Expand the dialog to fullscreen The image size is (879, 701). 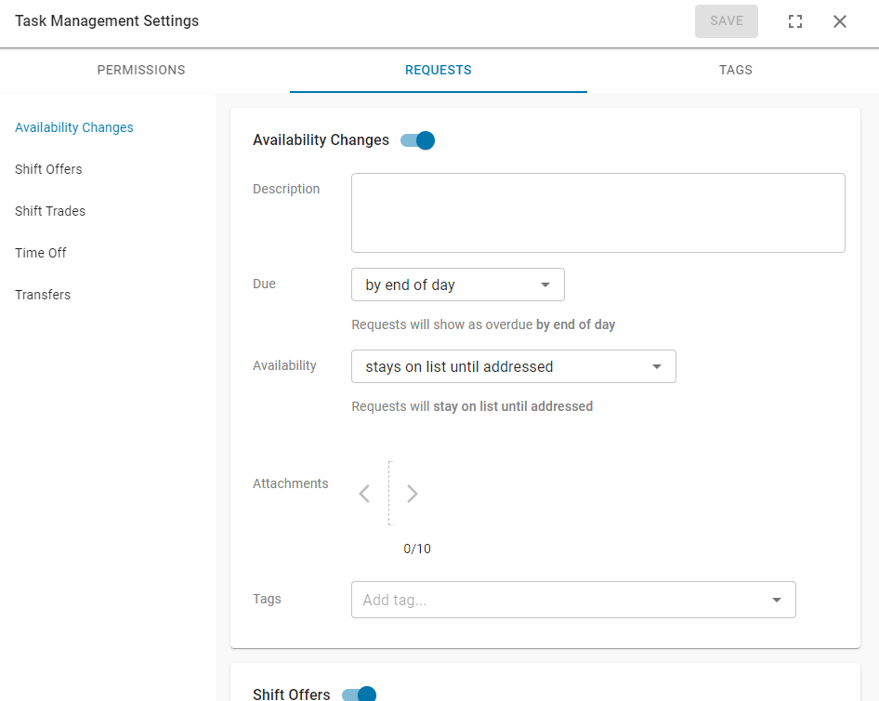(795, 21)
